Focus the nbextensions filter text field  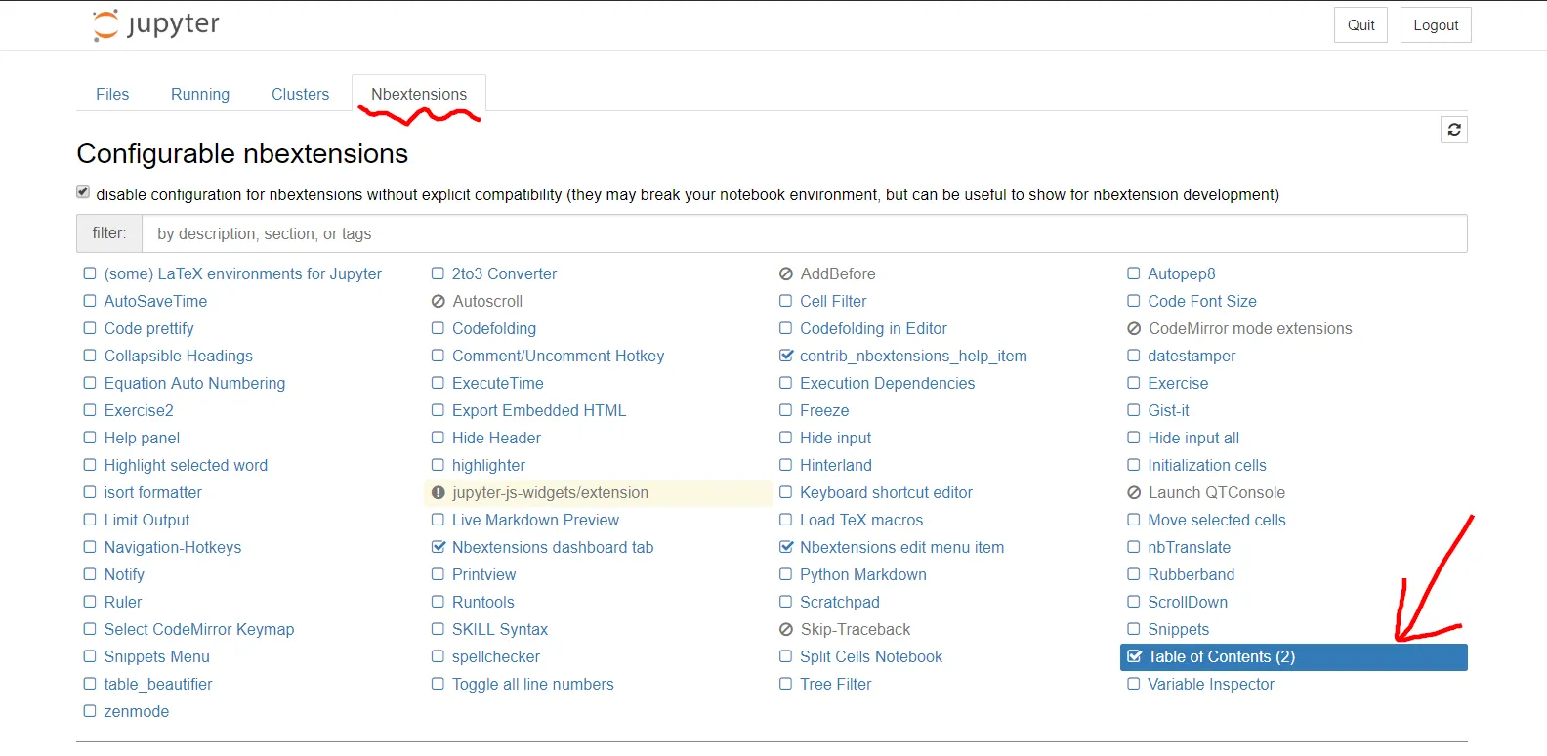(803, 234)
